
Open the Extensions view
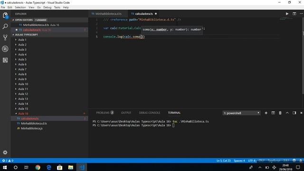coord(5,60)
